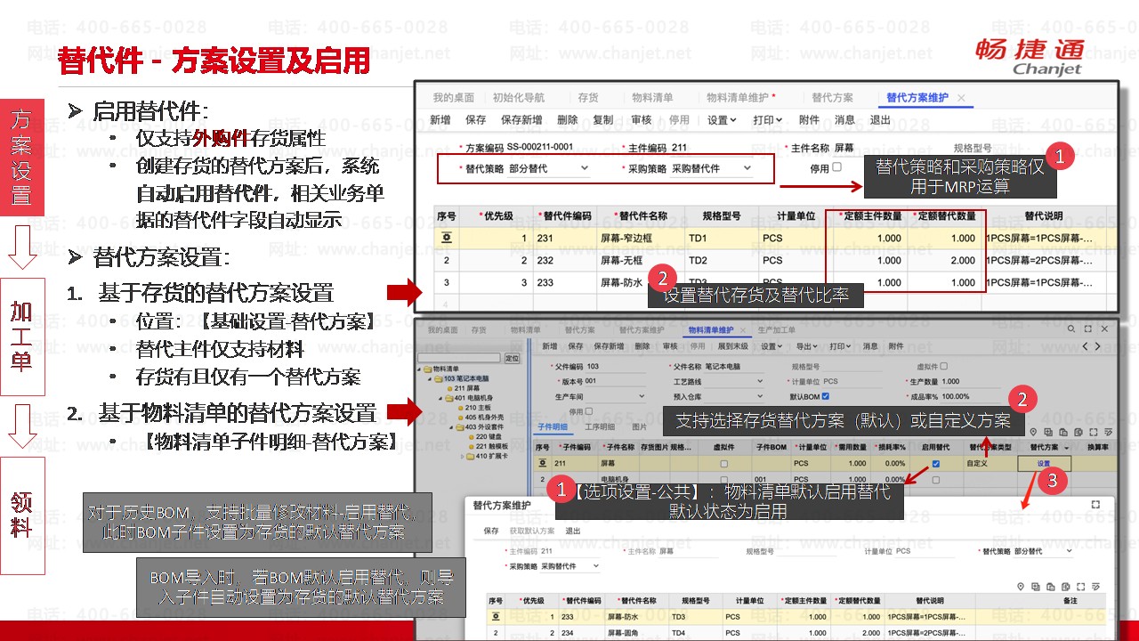
Task: Click the 设置 link in the 替代方案 column
Action: pyautogui.click(x=1044, y=464)
